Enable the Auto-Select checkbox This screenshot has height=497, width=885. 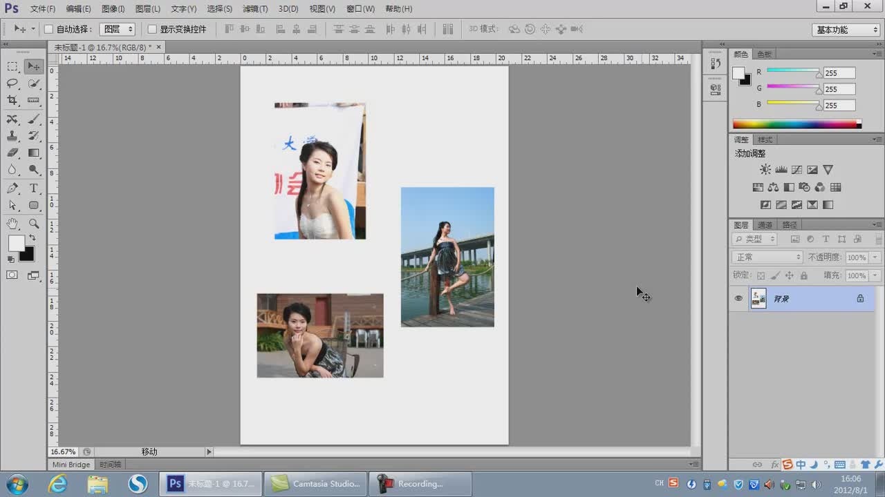click(48, 29)
